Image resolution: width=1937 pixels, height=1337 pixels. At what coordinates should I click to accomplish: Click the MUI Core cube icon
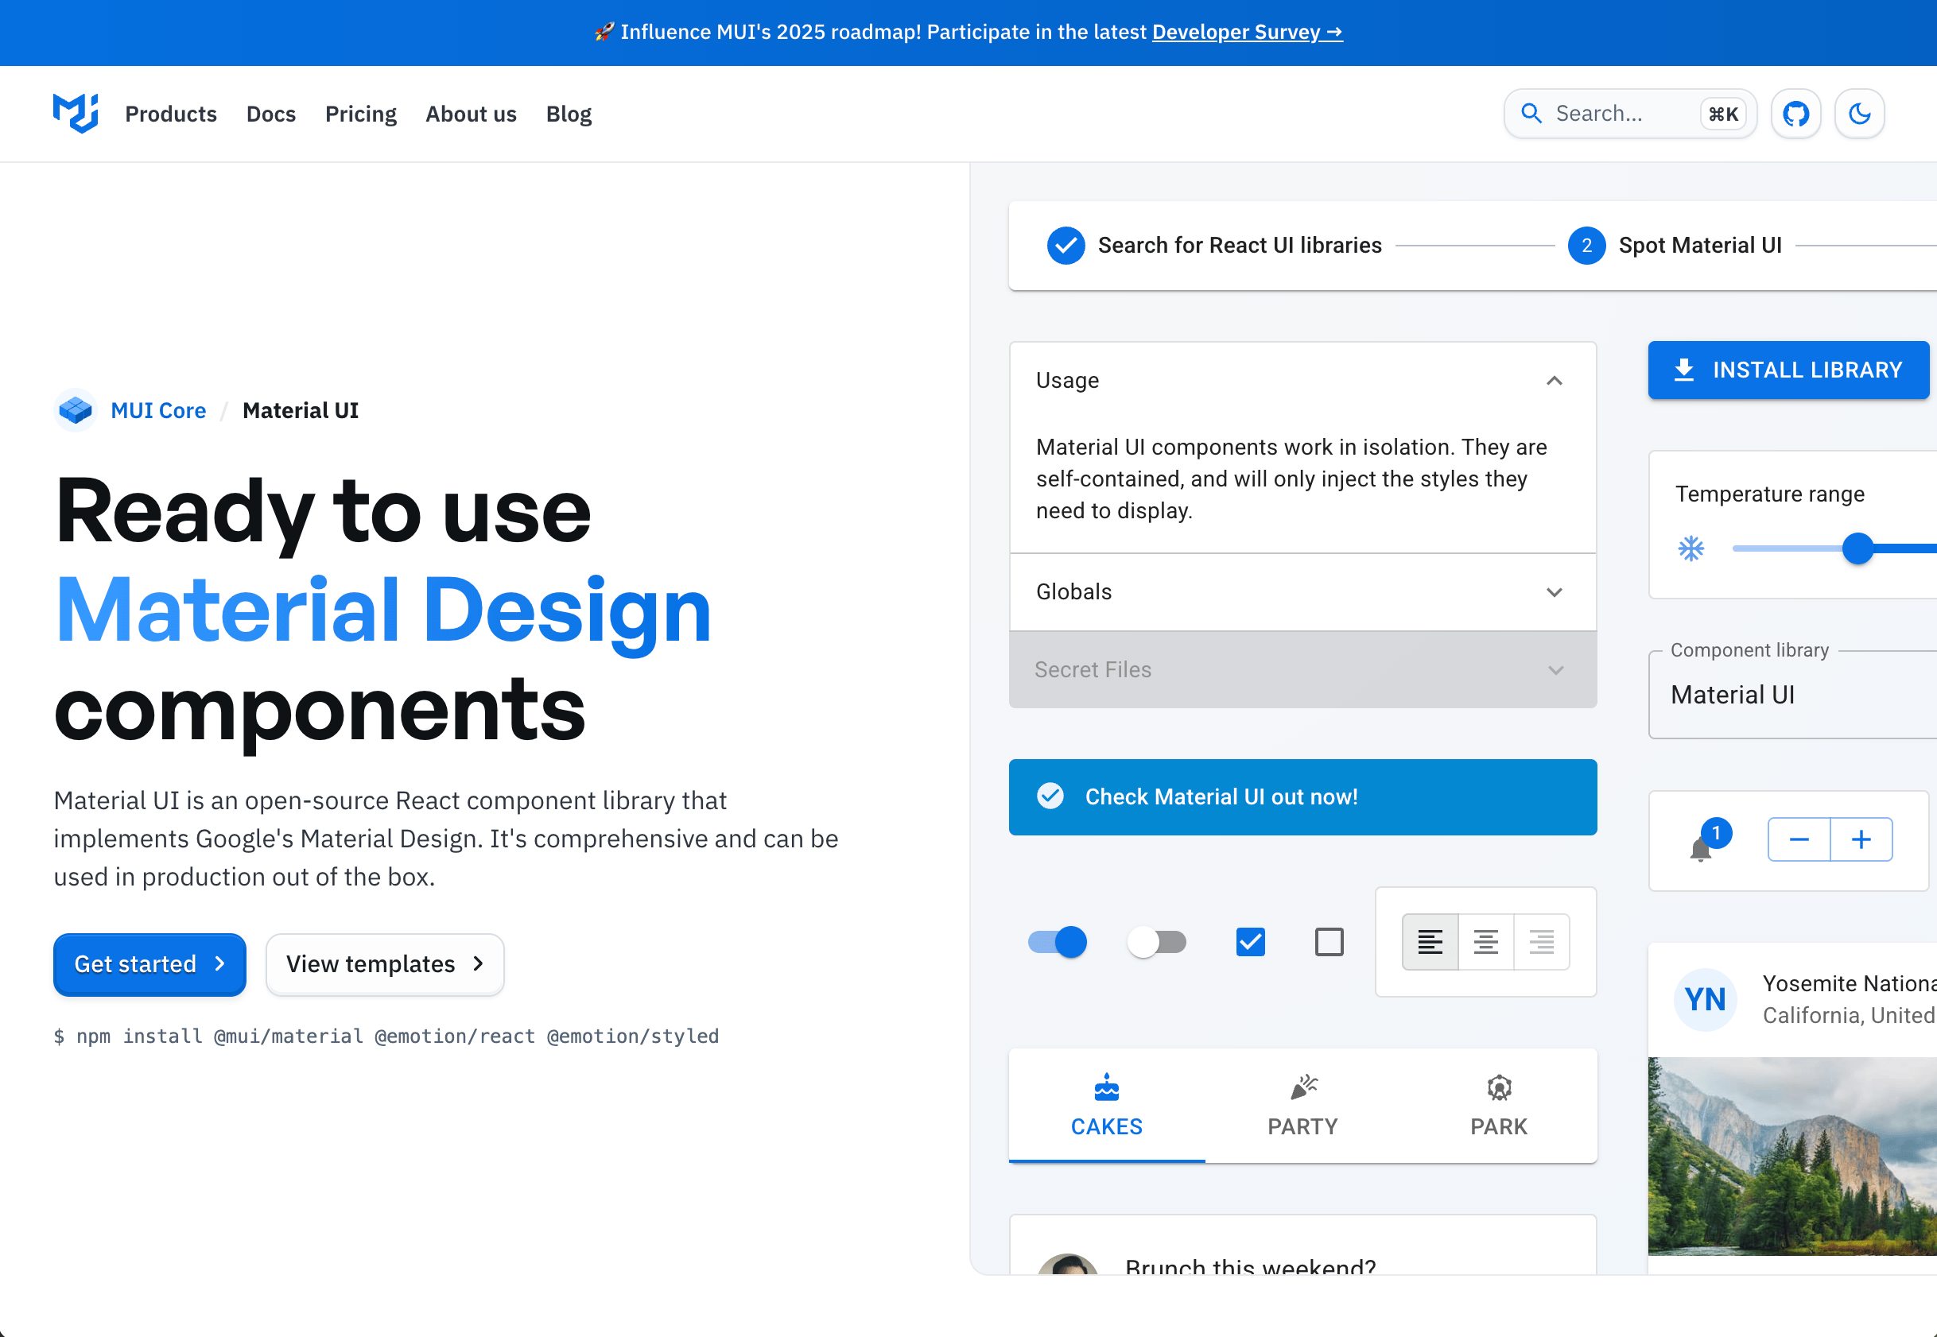[76, 410]
